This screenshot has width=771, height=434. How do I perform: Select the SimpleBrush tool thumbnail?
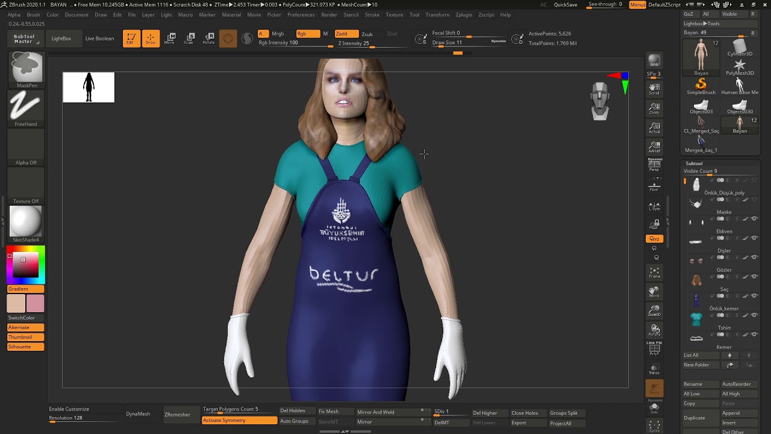pos(701,86)
